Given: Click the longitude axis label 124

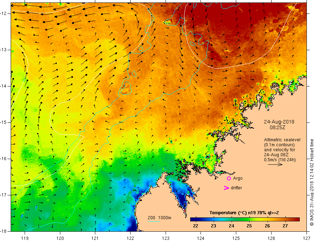Looking at the screenshot, I should (201, 238).
